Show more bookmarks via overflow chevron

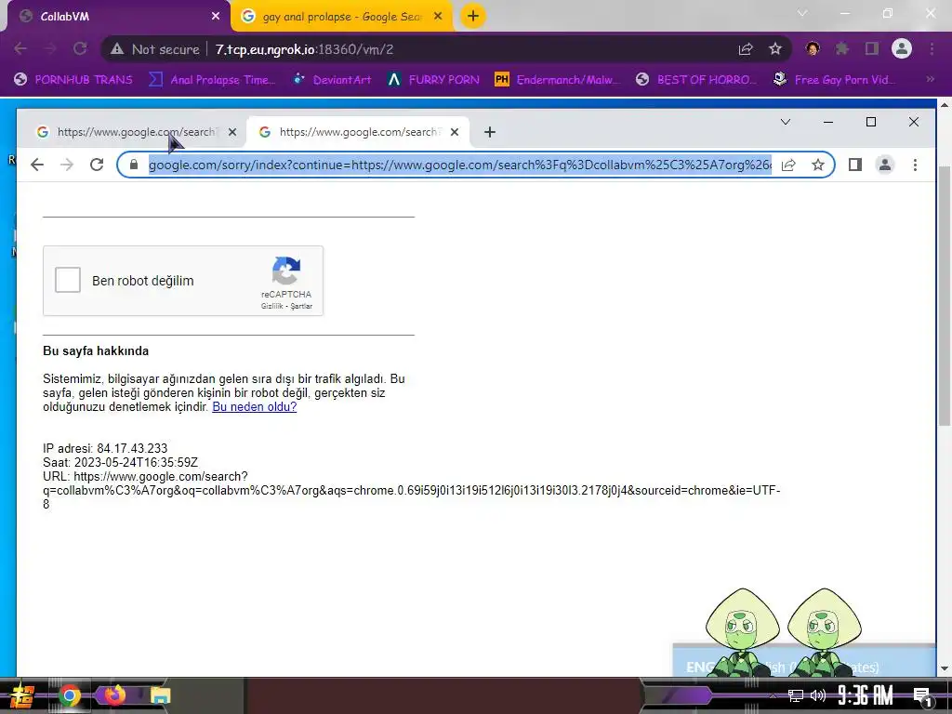930,80
